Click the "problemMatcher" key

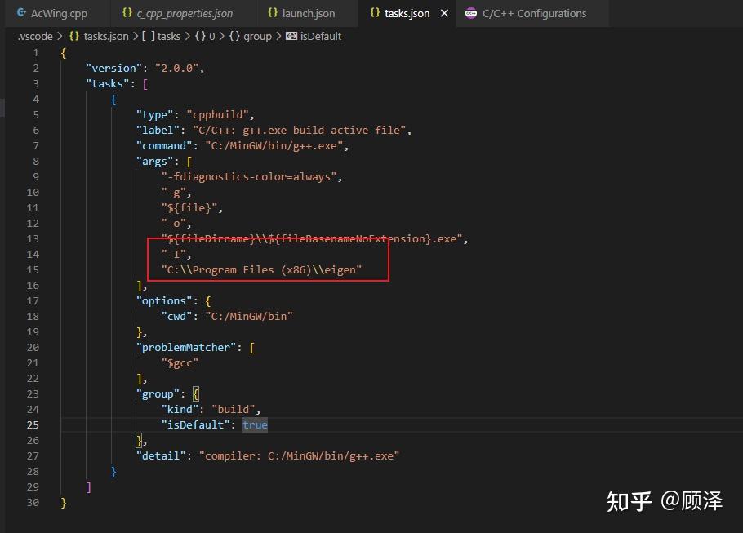click(x=186, y=347)
